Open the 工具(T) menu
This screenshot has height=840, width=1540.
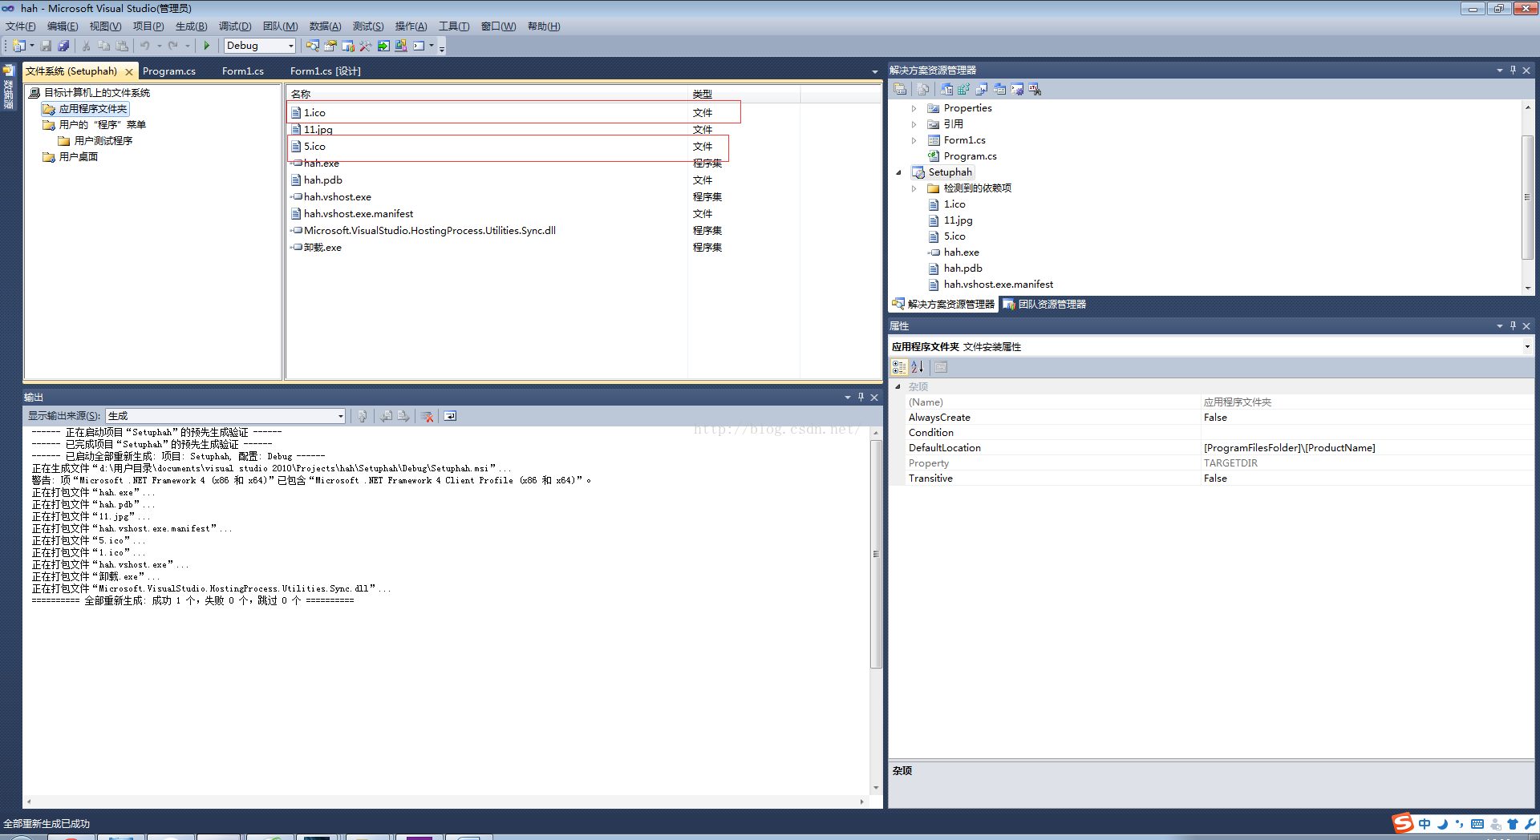[x=454, y=26]
